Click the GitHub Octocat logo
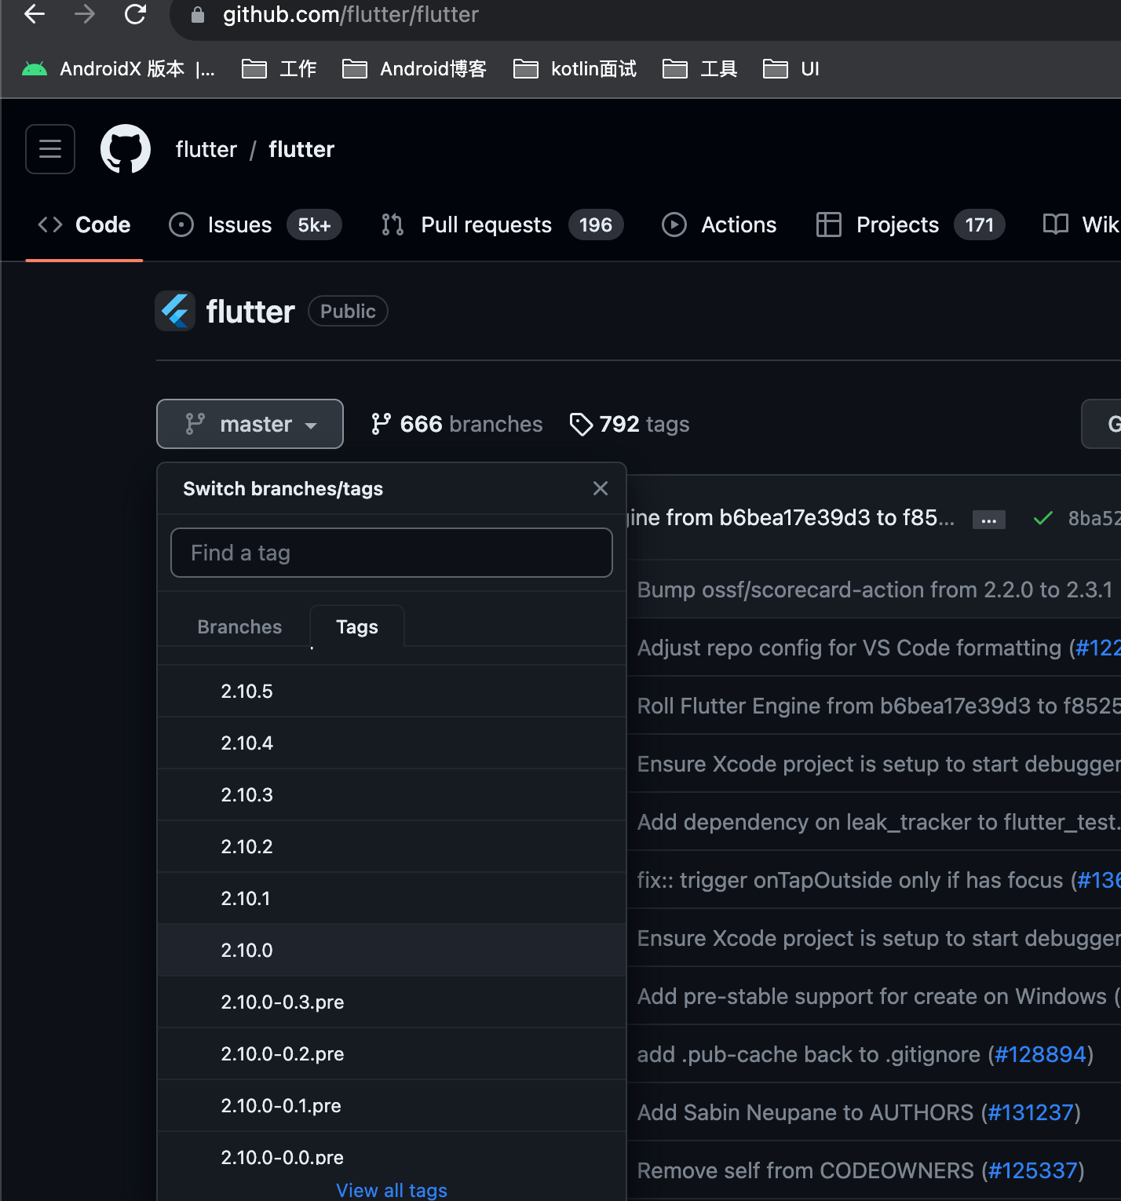Screen dimensions: 1121x1201 [x=126, y=149]
